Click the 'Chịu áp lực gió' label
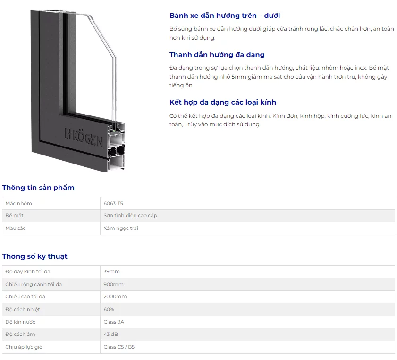397x360 pixels. pos(24,347)
